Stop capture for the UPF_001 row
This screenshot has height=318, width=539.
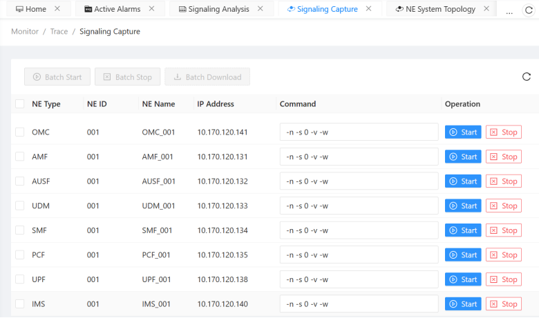(x=503, y=279)
